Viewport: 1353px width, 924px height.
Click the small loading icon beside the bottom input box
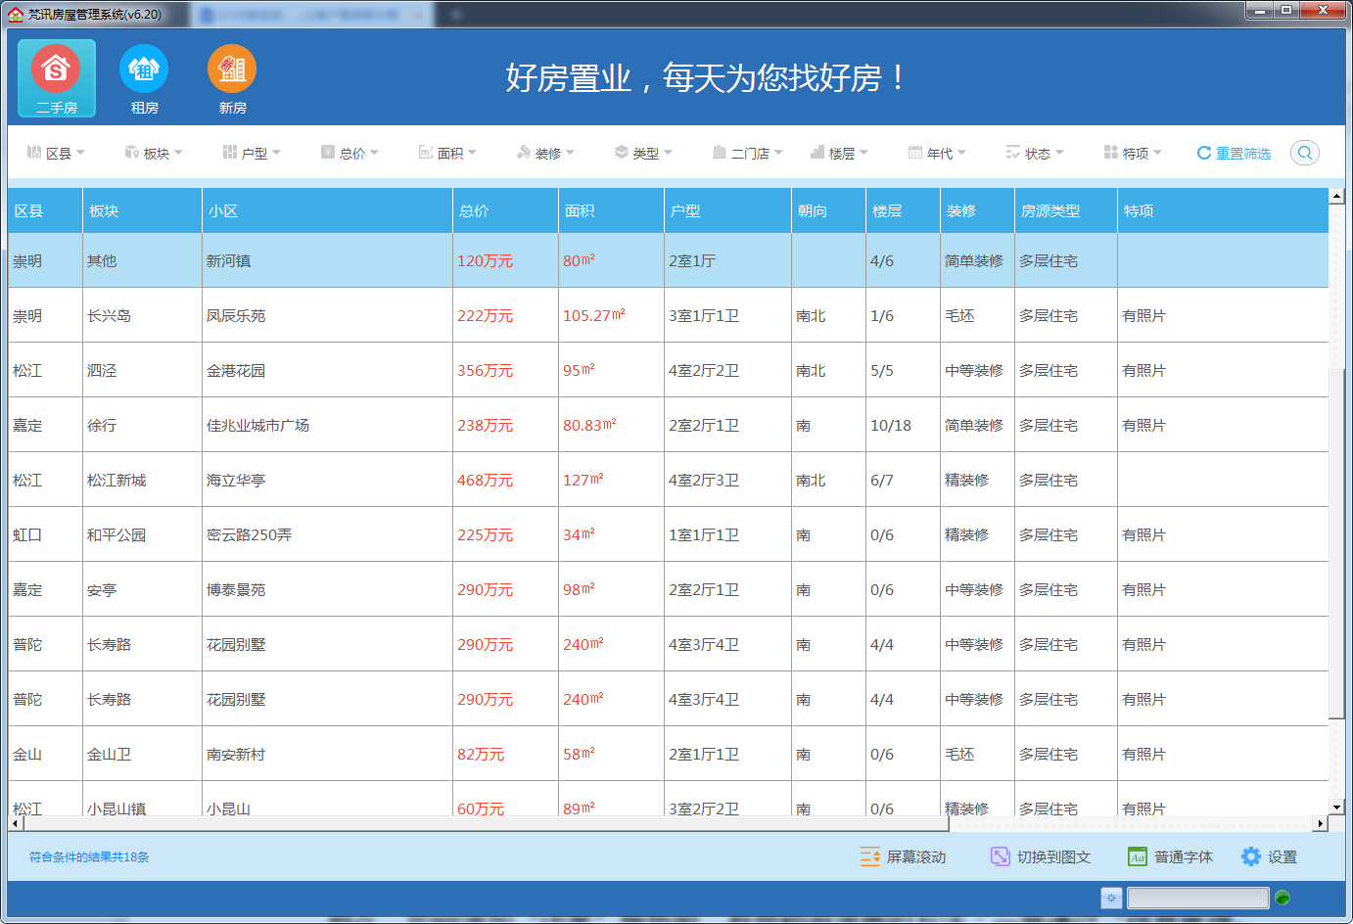click(x=1111, y=898)
